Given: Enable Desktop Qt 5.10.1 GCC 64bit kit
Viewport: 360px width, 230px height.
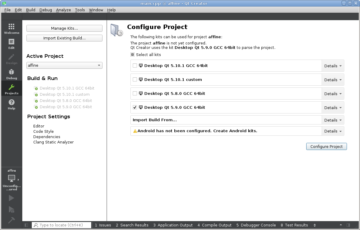Looking at the screenshot, I should point(135,66).
